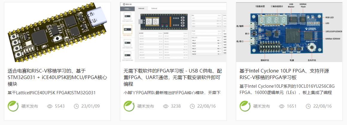Open the no-download FPGA learning board title

tap(173, 78)
